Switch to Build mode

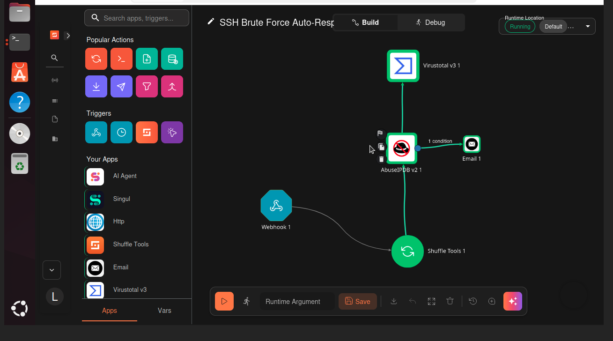click(365, 22)
